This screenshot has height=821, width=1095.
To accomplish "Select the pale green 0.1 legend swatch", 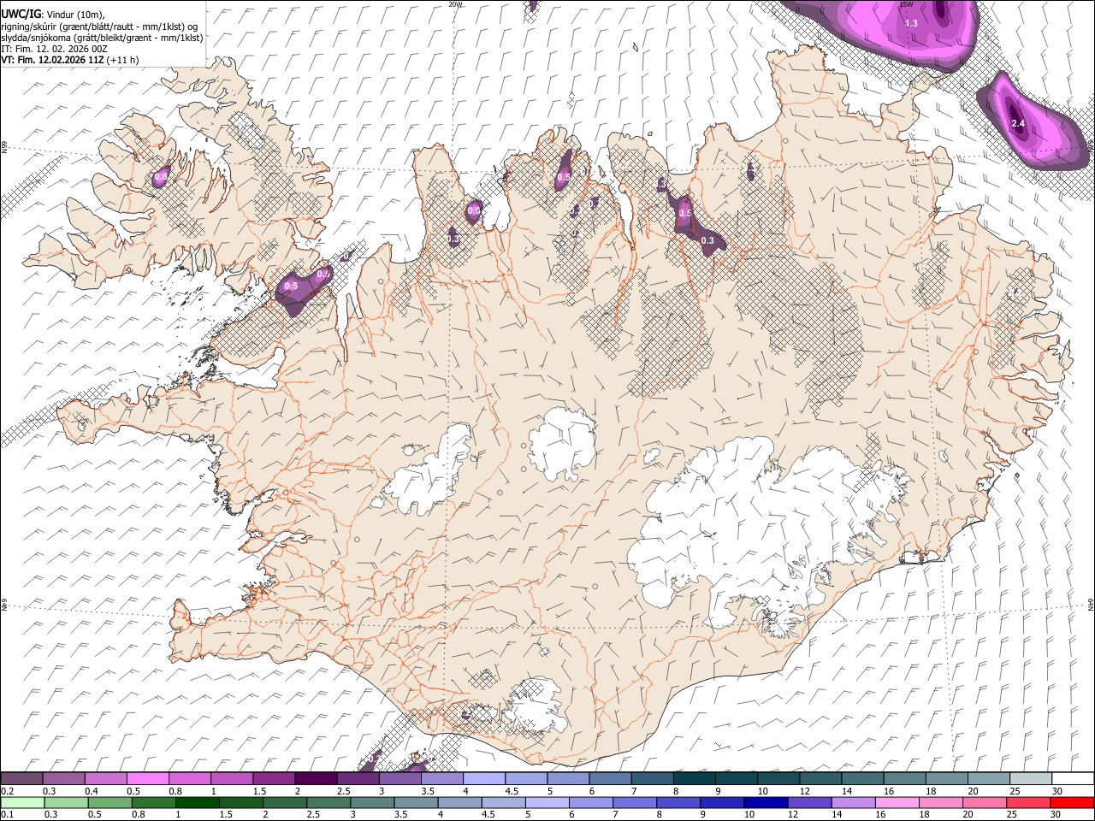I will (22, 802).
